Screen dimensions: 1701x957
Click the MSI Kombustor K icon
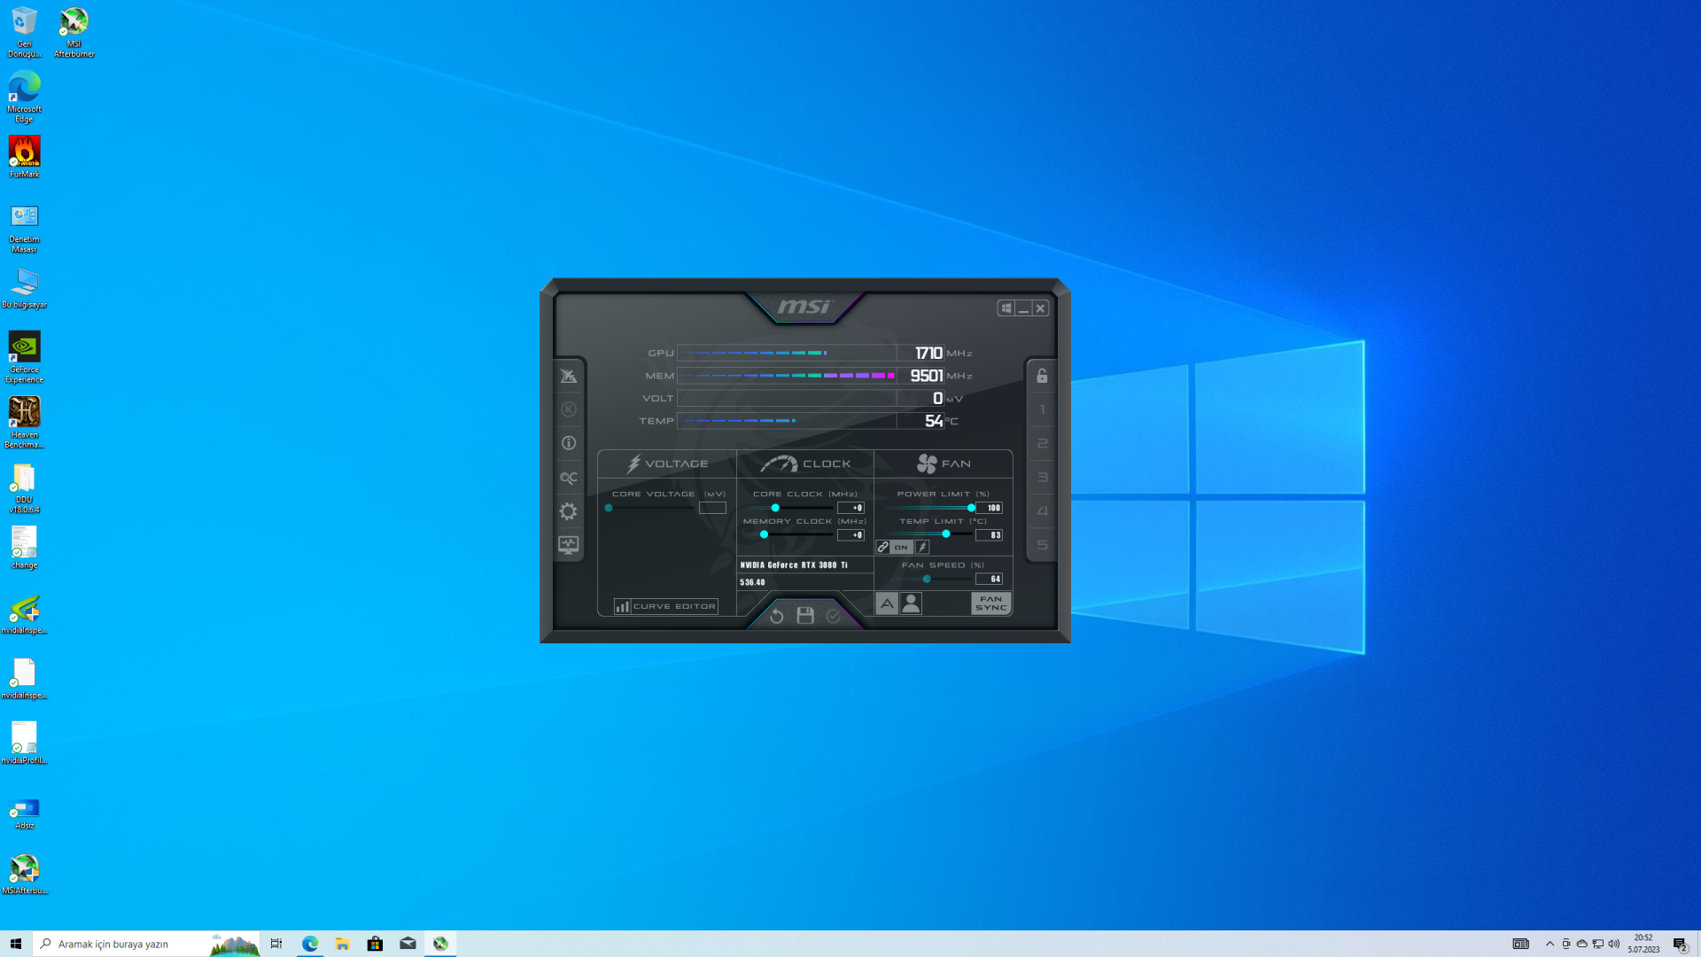[568, 409]
